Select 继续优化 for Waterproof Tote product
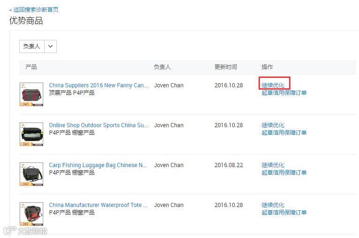359x238 pixels. coord(273,205)
